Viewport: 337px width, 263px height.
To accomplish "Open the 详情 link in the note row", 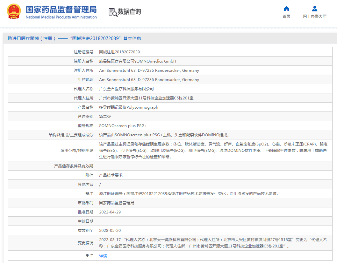I will 103,256.
